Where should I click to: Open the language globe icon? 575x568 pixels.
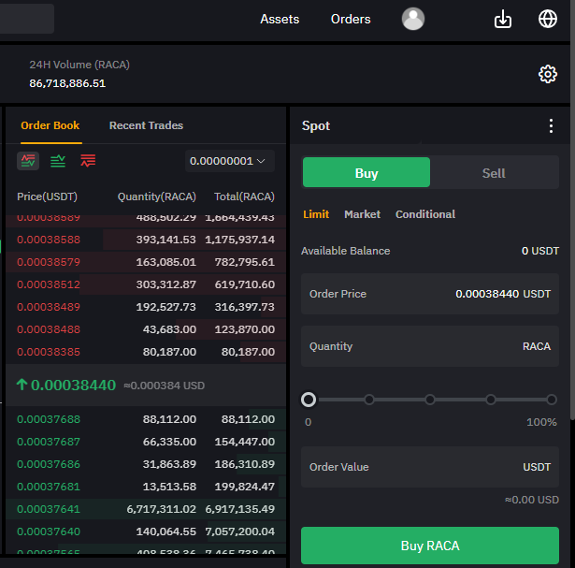pyautogui.click(x=548, y=19)
